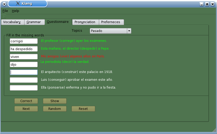Click the toolbar handle below the File menu

3,16
